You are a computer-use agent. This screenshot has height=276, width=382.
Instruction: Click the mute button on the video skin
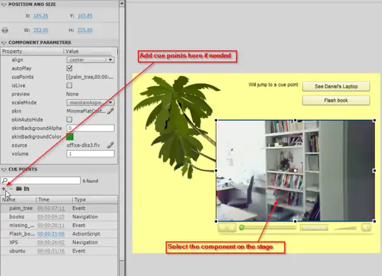(366, 227)
